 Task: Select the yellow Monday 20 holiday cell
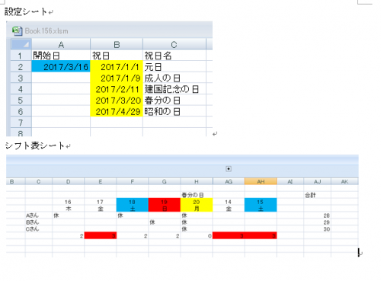(x=197, y=202)
